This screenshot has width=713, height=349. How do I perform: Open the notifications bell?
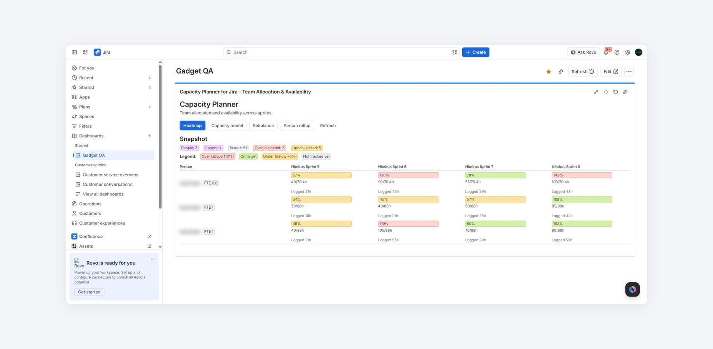(x=606, y=52)
